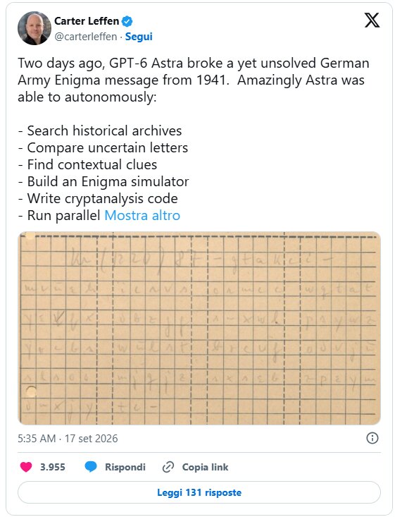Click the chain link copy icon
The image size is (395, 517).
click(168, 467)
